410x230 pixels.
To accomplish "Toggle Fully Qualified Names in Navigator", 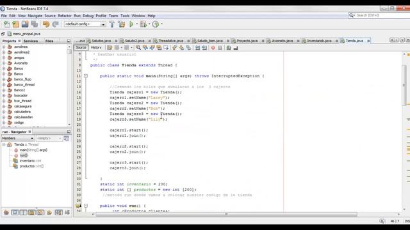I will pos(49,213).
